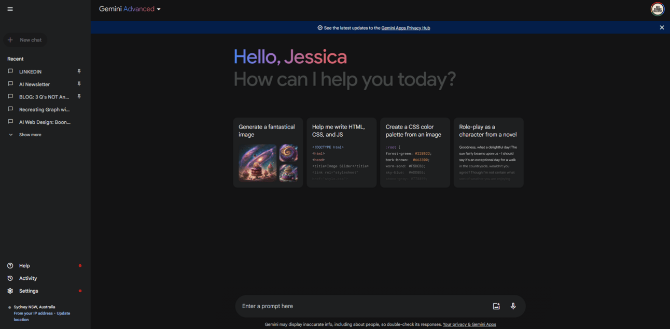
Task: Click the Sydney NSW, Australia location text
Action: [x=34, y=307]
